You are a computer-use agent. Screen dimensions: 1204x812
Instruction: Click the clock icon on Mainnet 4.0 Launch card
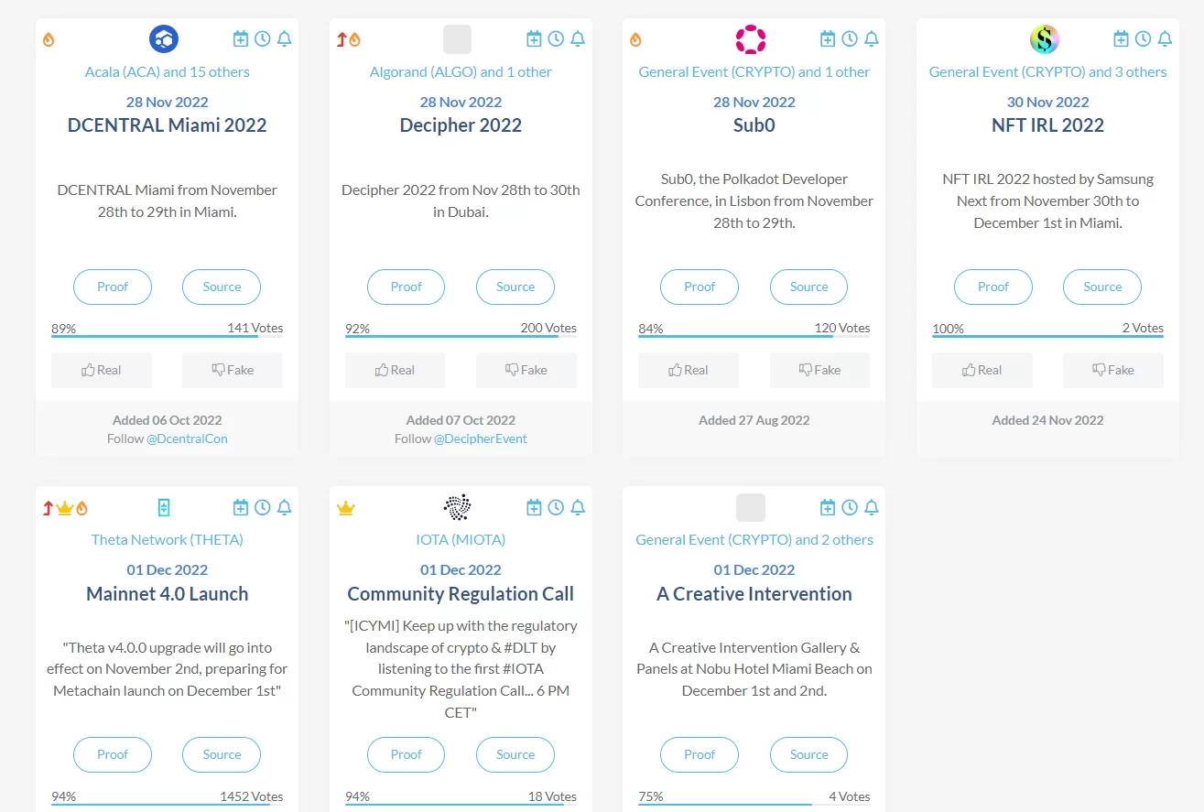click(x=263, y=507)
